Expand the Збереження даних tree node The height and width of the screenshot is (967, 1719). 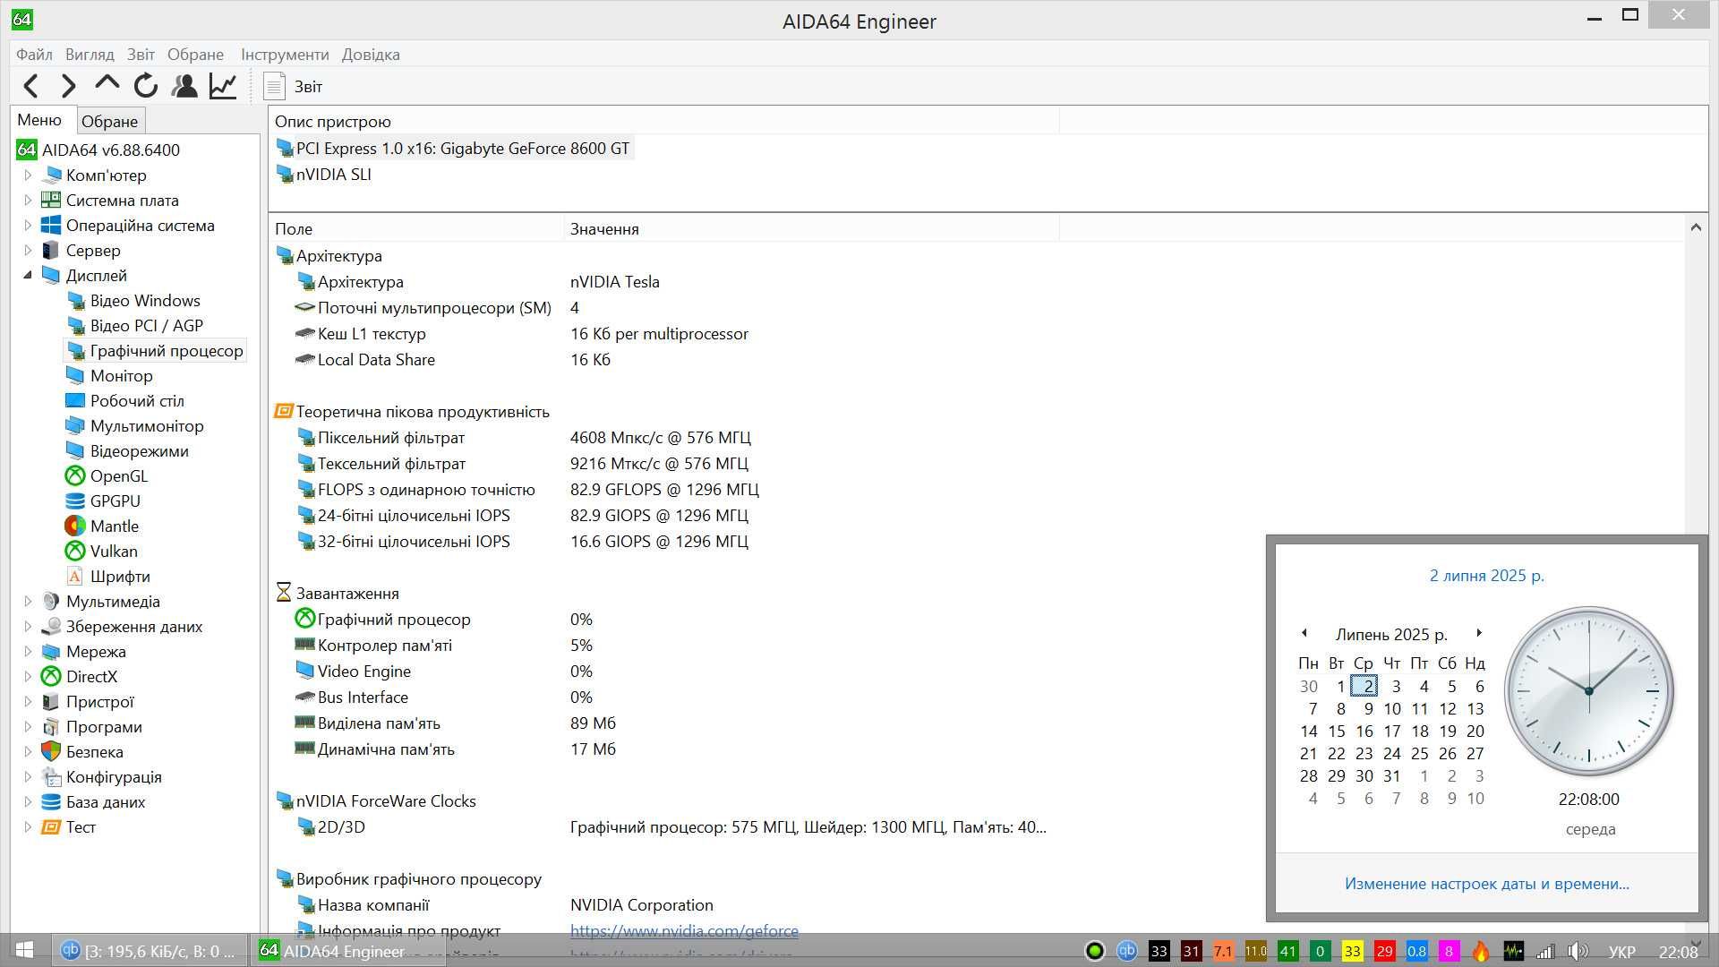(x=27, y=627)
